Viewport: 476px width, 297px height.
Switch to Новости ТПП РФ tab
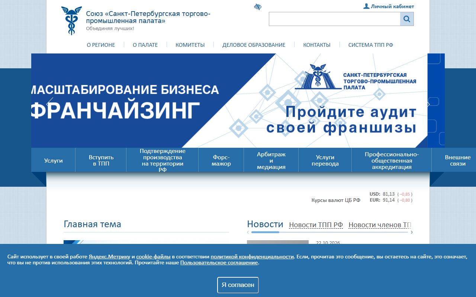pos(316,225)
